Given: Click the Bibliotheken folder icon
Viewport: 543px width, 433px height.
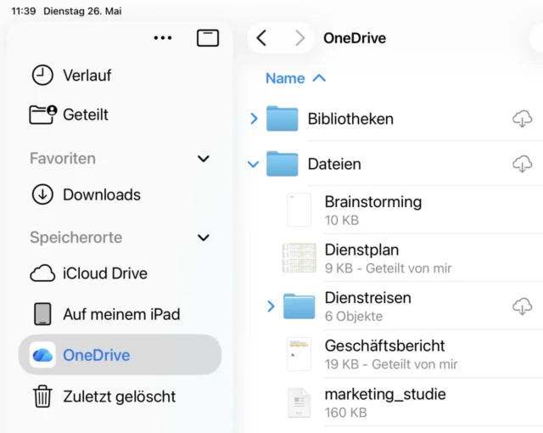Looking at the screenshot, I should click(282, 119).
